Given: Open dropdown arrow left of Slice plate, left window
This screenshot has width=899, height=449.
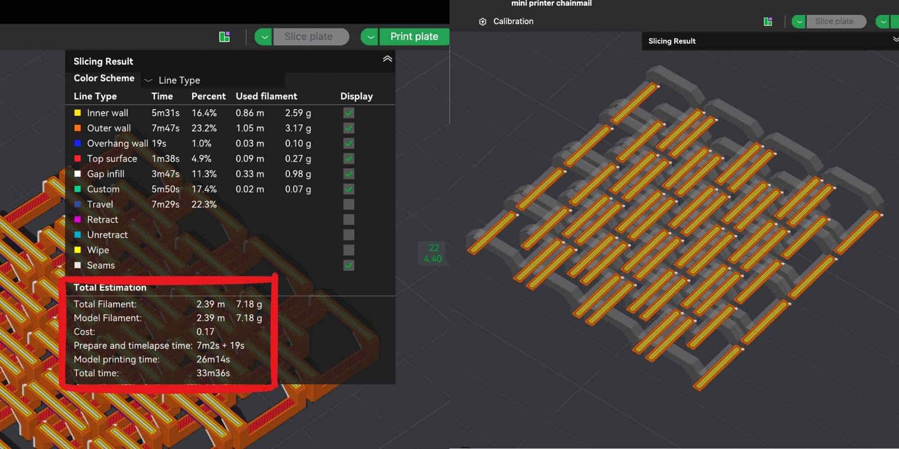Looking at the screenshot, I should [264, 37].
